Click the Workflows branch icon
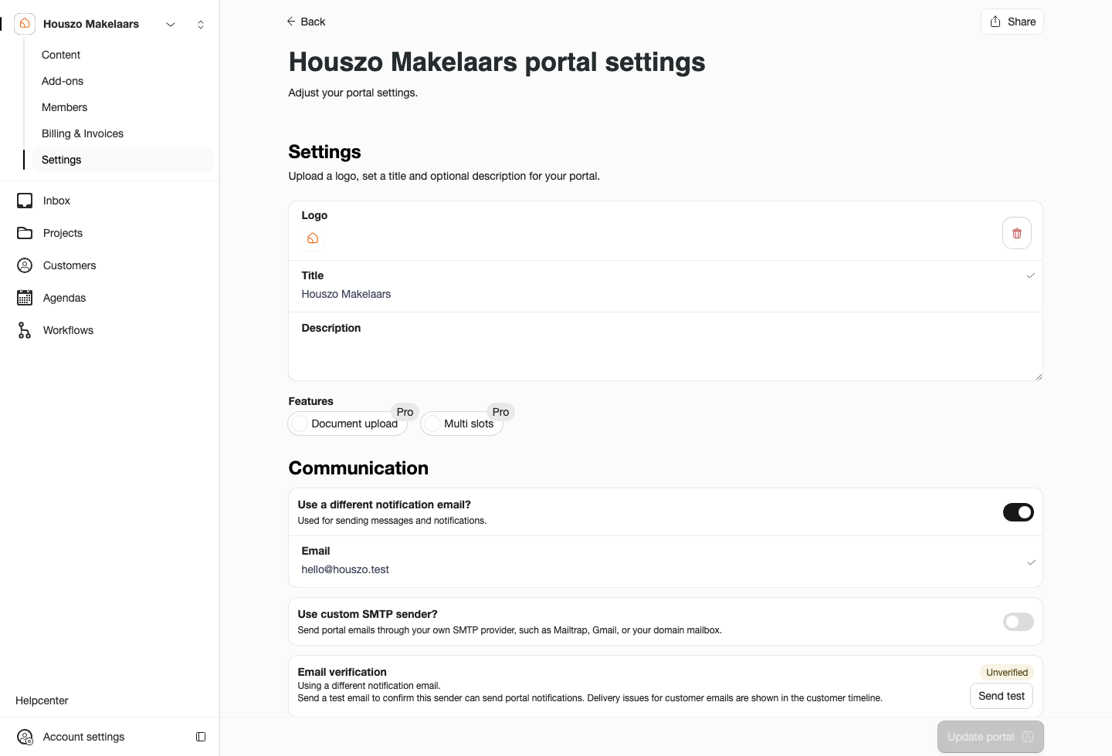 [x=25, y=330]
